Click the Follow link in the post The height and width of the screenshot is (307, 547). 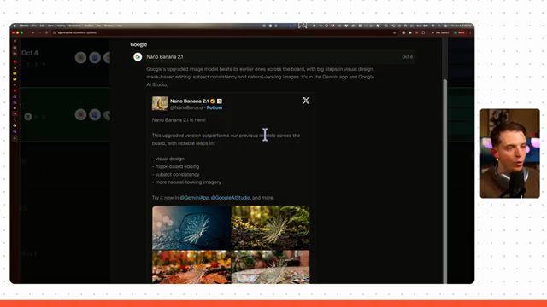215,108
